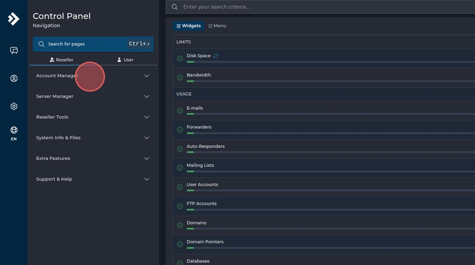Click the globe language selector icon
The height and width of the screenshot is (265, 475).
(14, 130)
